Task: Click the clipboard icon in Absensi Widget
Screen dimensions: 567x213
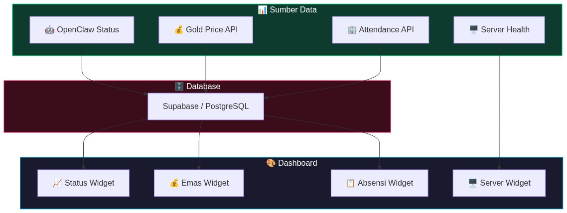Action: (351, 183)
